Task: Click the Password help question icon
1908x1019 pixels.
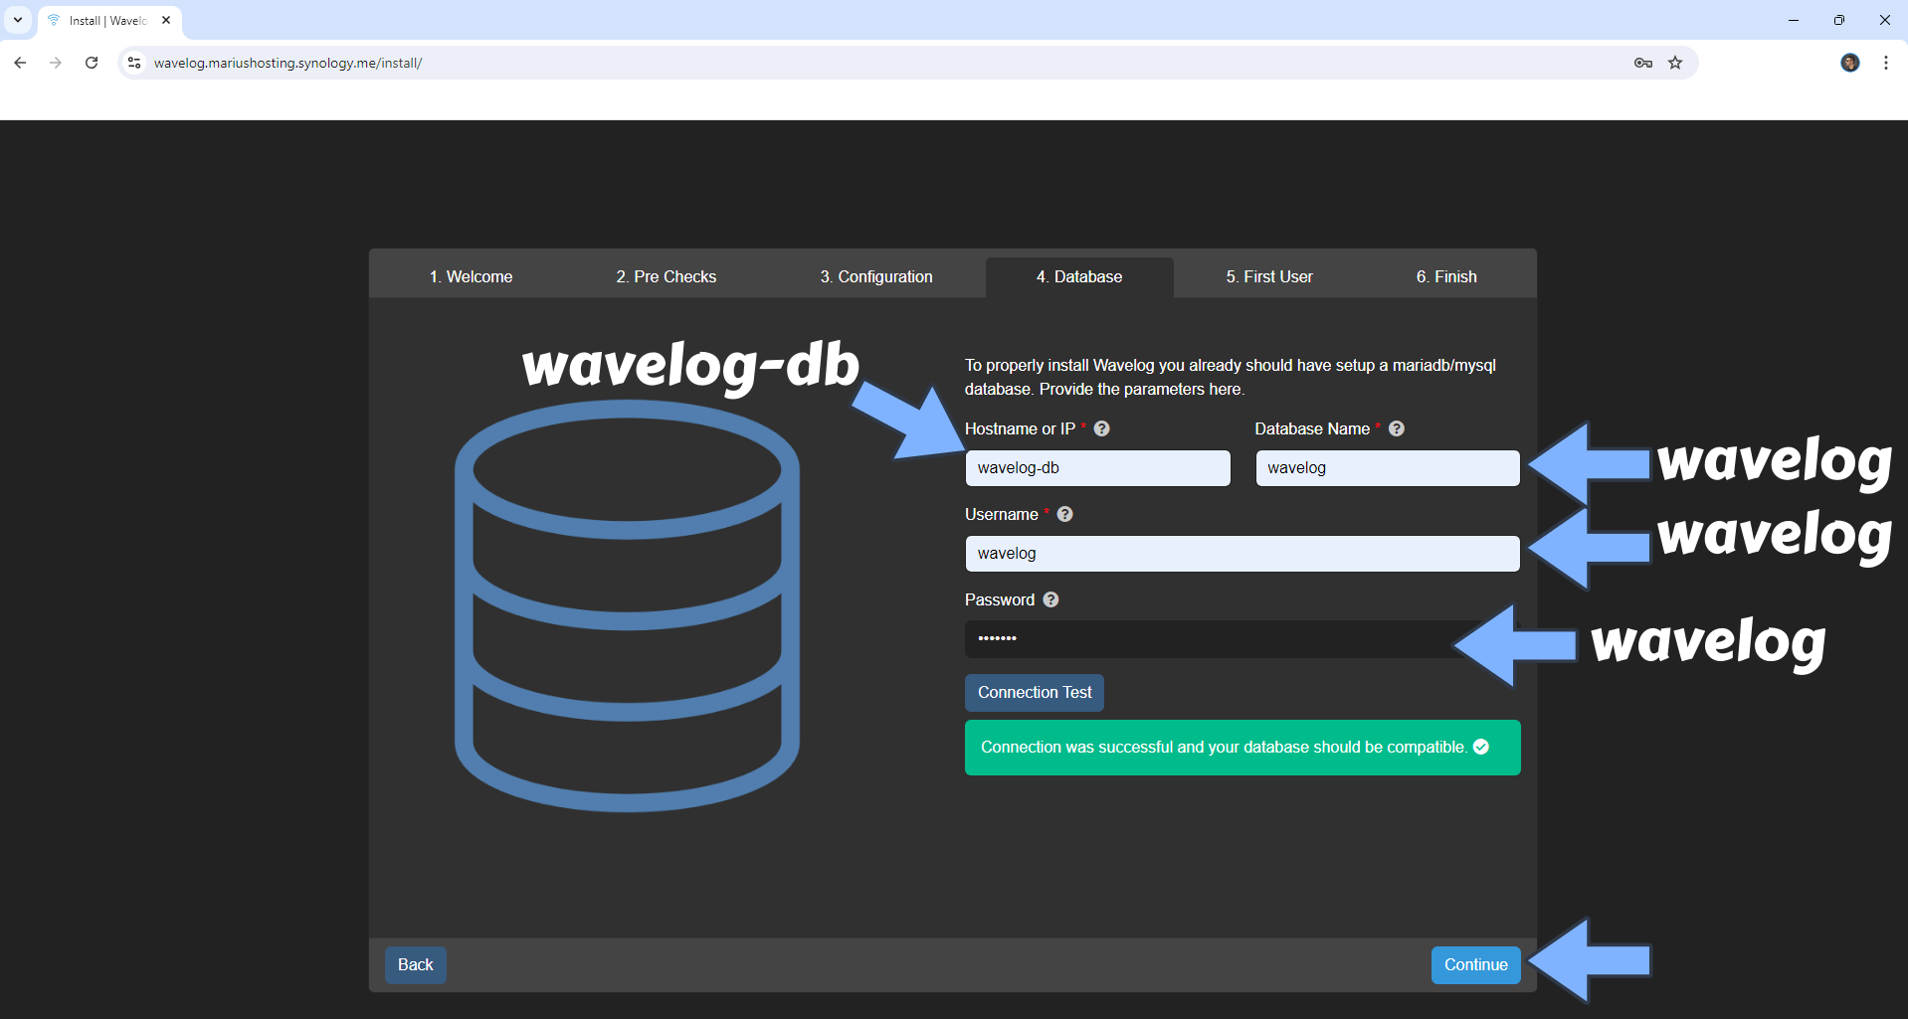Action: (x=1050, y=599)
